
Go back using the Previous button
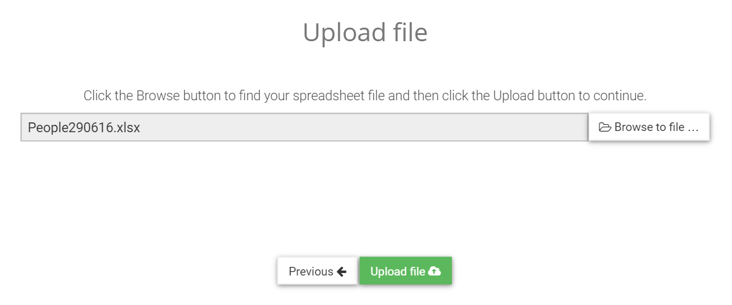point(318,271)
